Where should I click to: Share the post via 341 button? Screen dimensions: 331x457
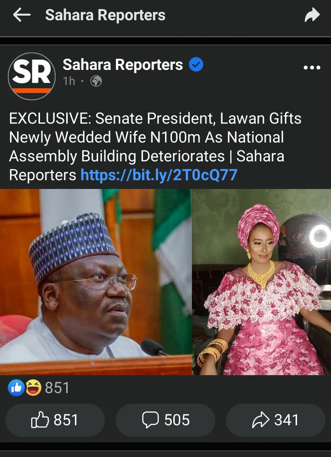[x=276, y=420]
